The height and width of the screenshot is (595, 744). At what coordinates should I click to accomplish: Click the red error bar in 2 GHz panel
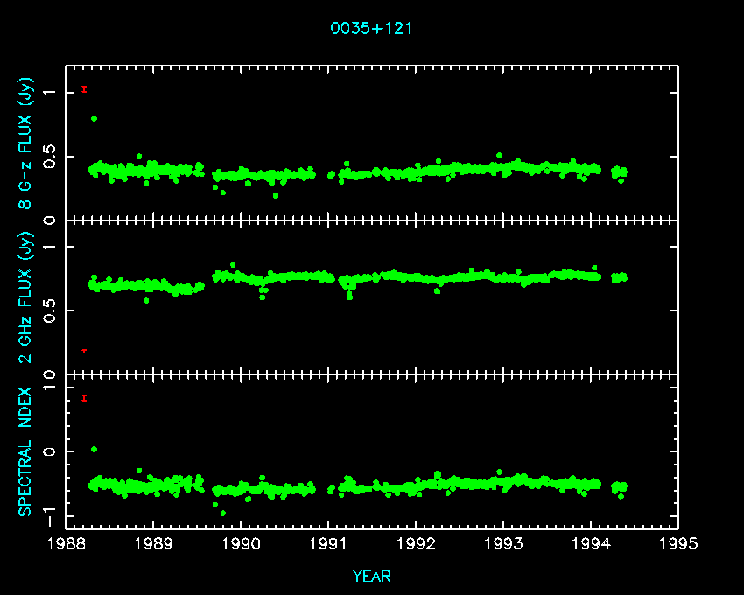click(84, 351)
